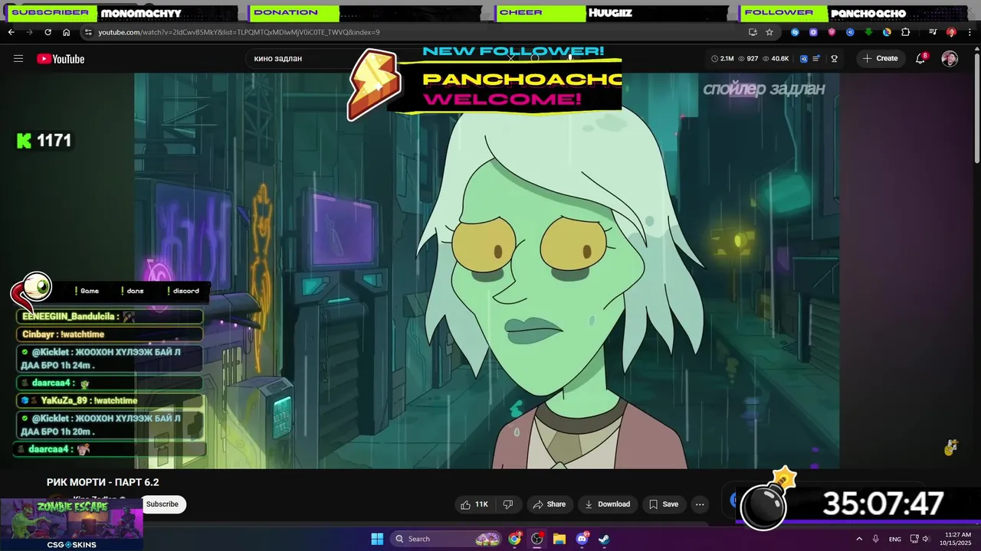This screenshot has width=981, height=551.
Task: Open the pink shield extension icon
Action: pyautogui.click(x=832, y=32)
